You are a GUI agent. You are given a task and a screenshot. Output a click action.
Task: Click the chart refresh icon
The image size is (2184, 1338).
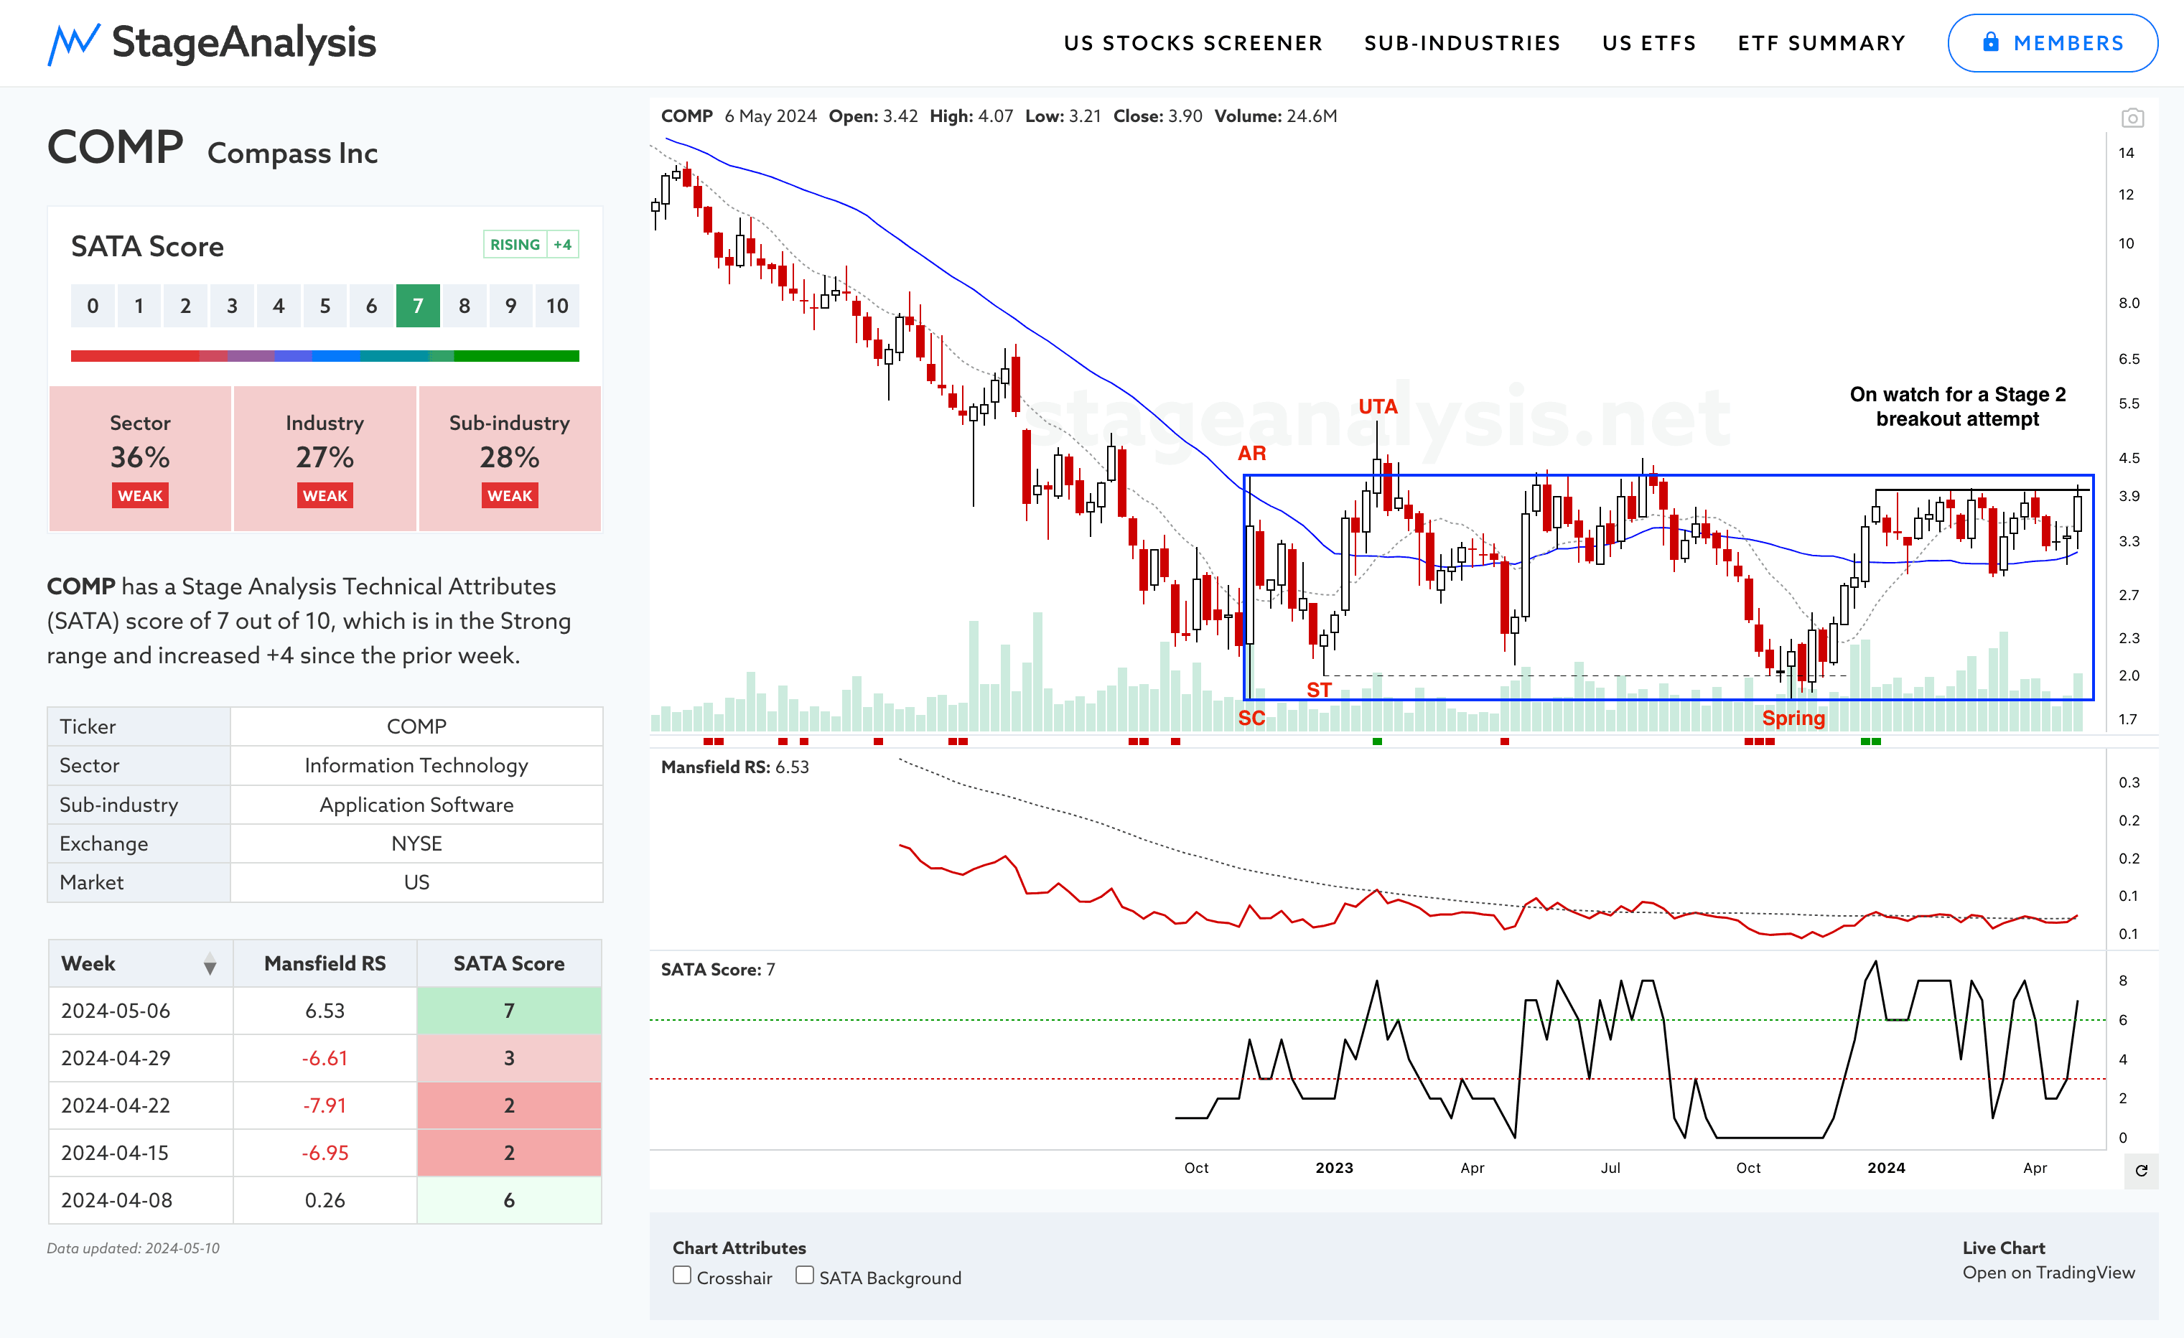(x=2142, y=1171)
